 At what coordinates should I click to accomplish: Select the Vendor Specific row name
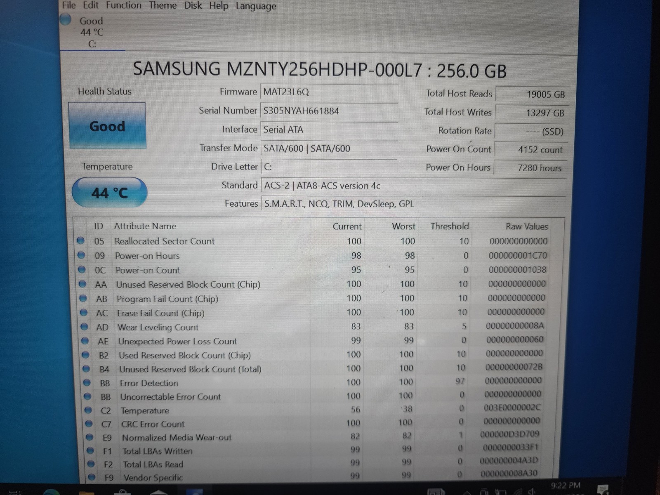[x=153, y=478]
